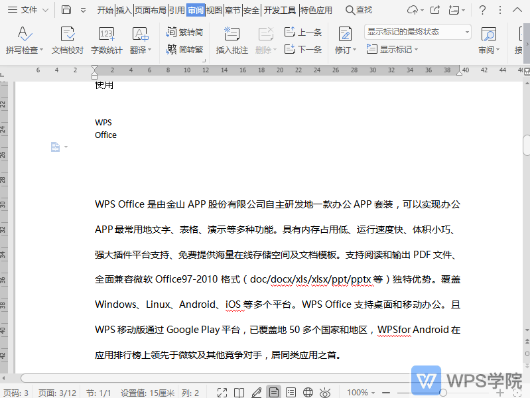530x398 pixels.
Task: Click the Search (查找) box
Action: pos(360,10)
